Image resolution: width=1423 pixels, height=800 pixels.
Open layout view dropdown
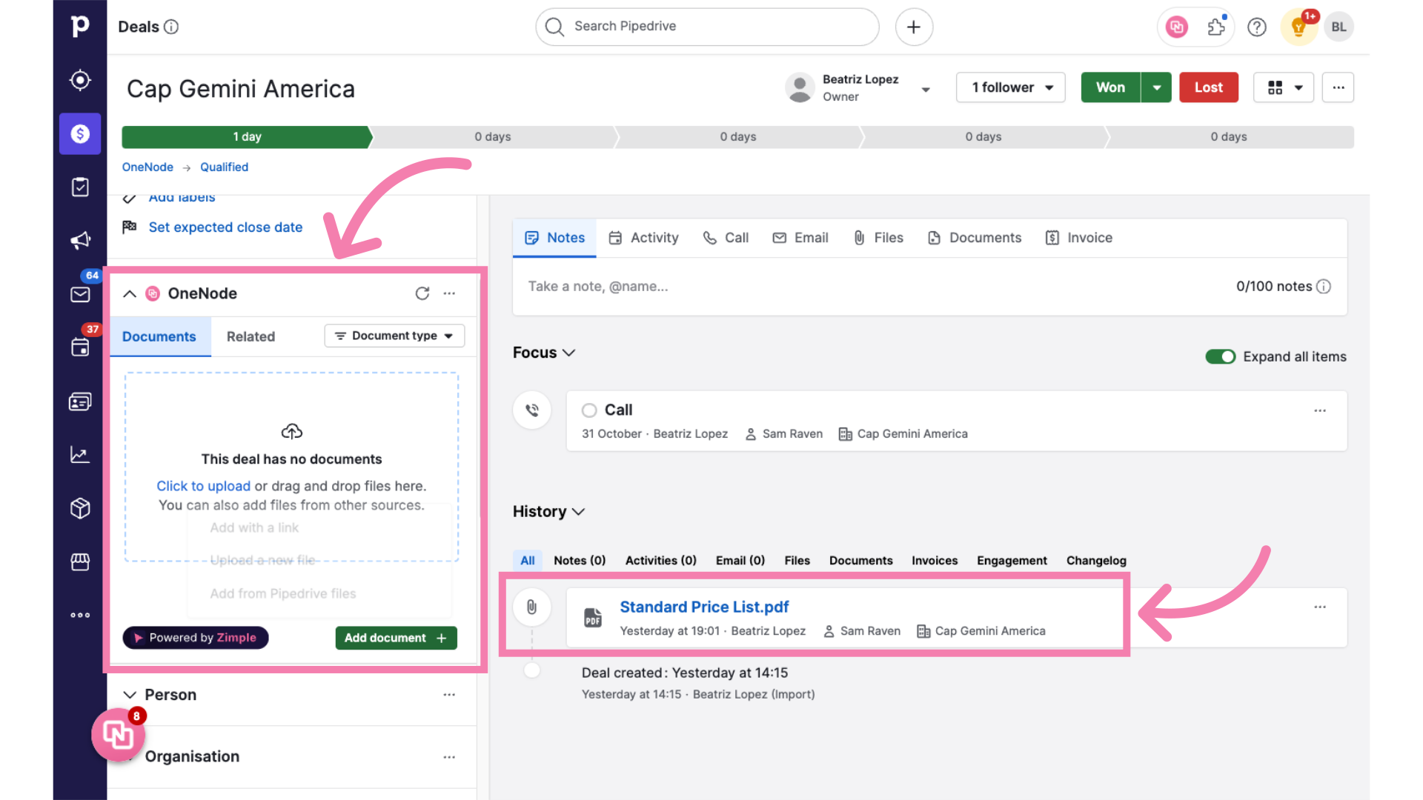tap(1284, 87)
